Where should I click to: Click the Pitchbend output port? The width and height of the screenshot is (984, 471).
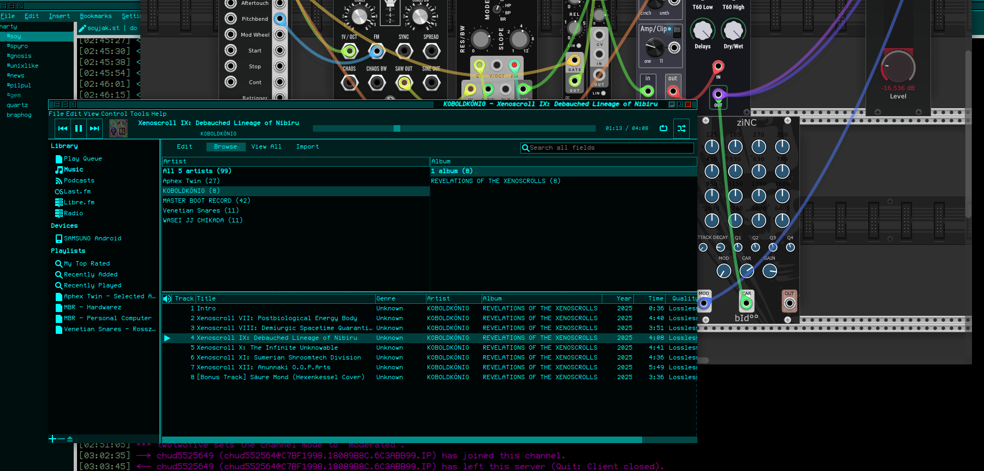coord(280,19)
